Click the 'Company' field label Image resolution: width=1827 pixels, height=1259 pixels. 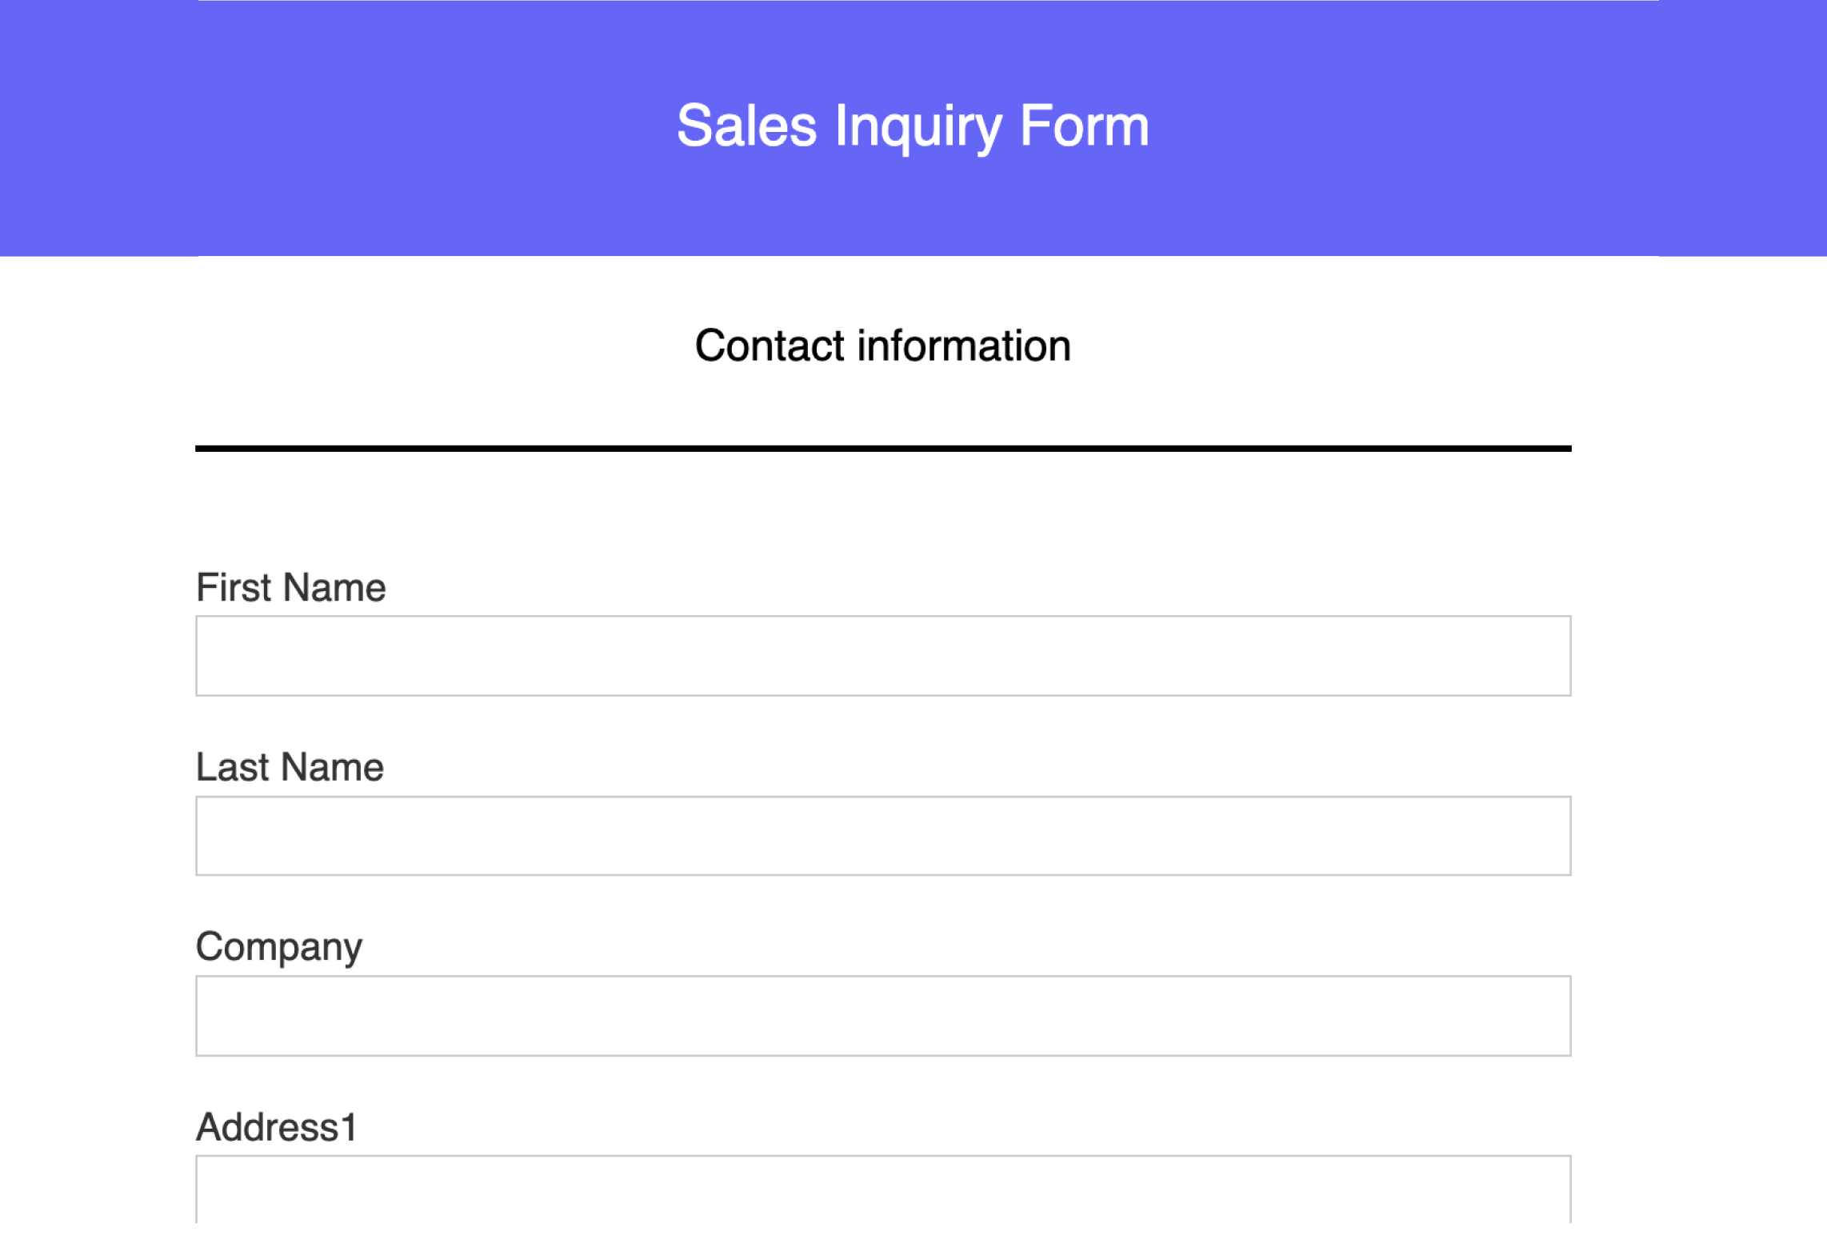[279, 946]
